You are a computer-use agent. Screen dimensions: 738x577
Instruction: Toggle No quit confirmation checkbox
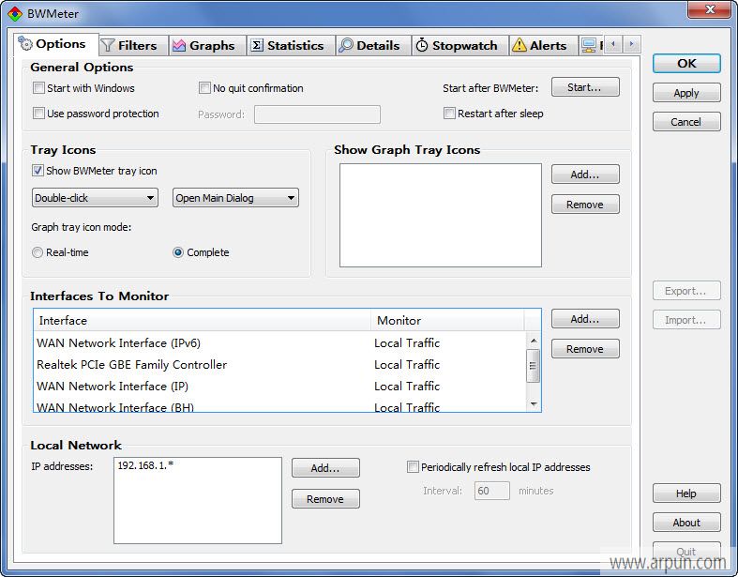point(204,88)
